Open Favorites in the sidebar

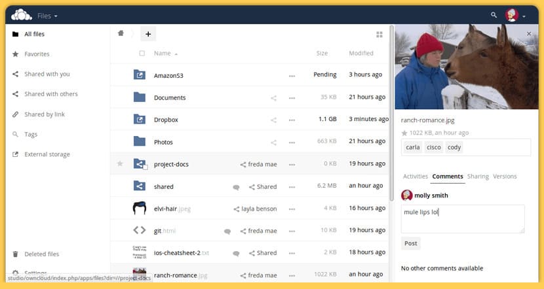tap(37, 54)
